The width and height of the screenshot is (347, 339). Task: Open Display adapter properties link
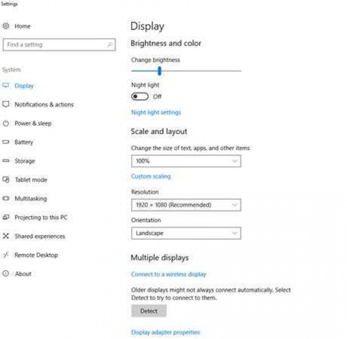tap(166, 332)
